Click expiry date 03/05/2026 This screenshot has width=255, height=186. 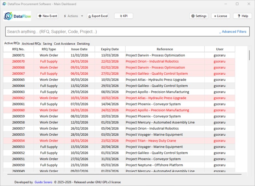(110, 134)
